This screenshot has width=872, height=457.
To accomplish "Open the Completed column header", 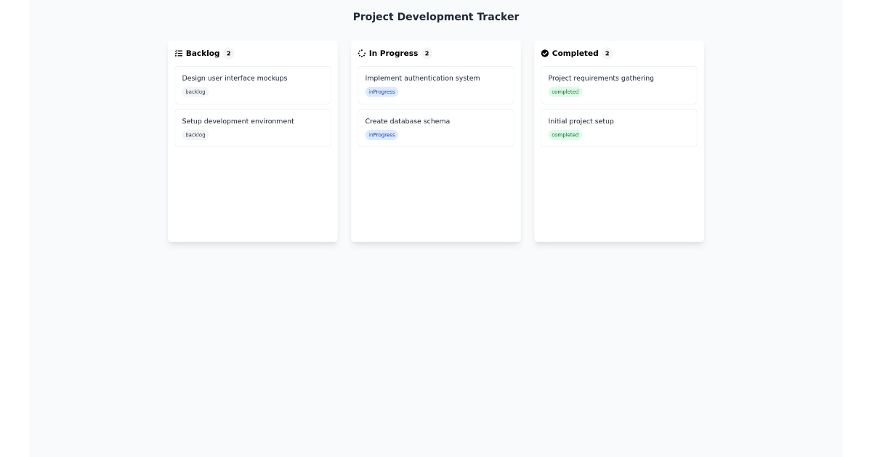I will click(576, 53).
